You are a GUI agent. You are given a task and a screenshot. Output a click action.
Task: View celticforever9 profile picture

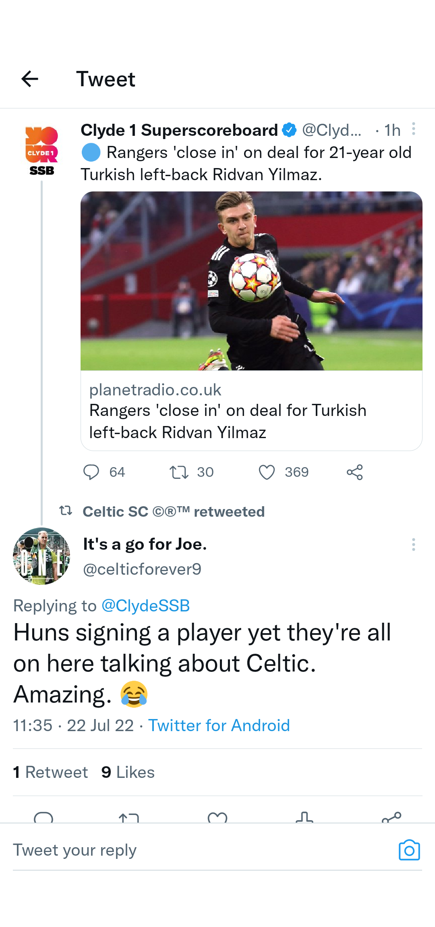coord(41,556)
